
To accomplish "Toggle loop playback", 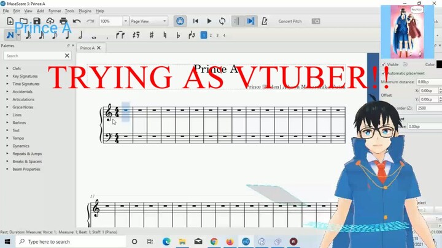I will [x=222, y=21].
